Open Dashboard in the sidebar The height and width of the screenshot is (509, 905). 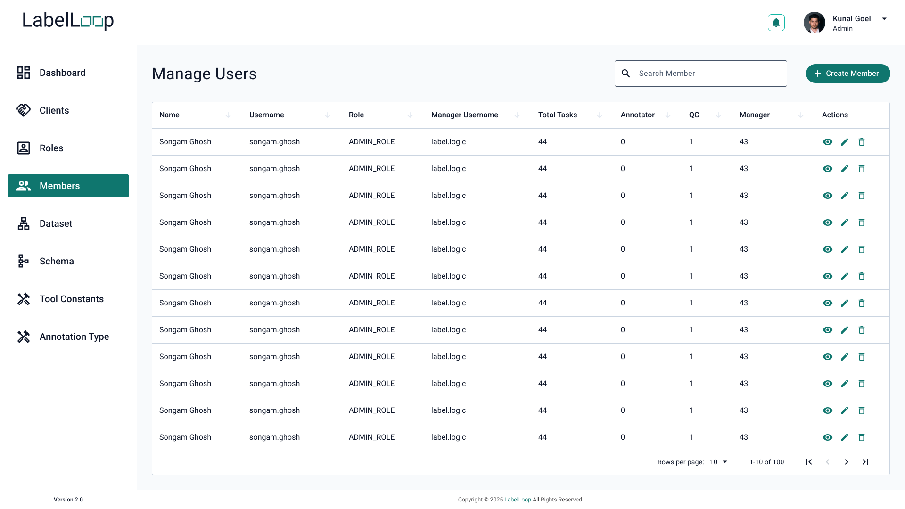(68, 73)
